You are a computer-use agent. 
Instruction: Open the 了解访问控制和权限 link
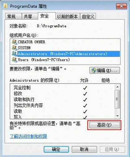pos(28,136)
